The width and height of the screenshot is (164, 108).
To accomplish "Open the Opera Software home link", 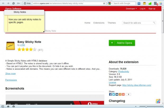I will point(13,8).
